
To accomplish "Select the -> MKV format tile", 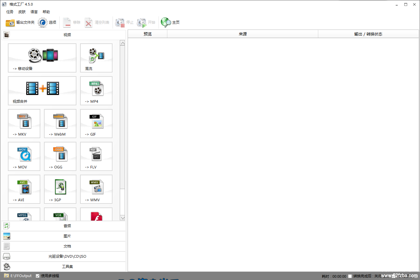I will coord(24,123).
